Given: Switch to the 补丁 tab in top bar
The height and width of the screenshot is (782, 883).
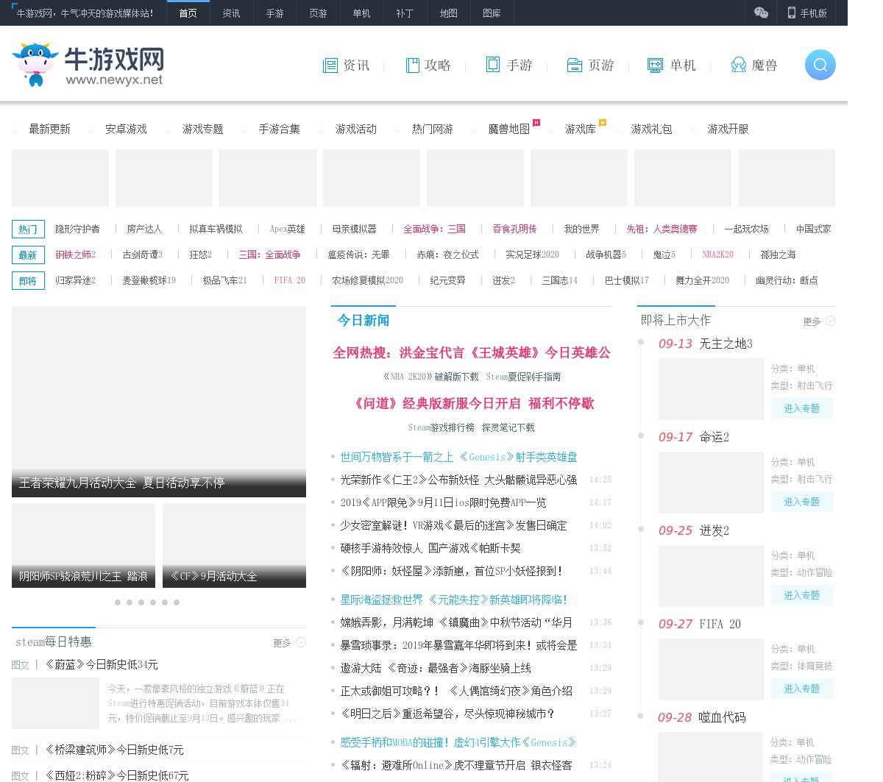Looking at the screenshot, I should pyautogui.click(x=405, y=13).
